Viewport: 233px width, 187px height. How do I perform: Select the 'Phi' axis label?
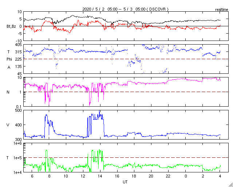click(x=9, y=60)
